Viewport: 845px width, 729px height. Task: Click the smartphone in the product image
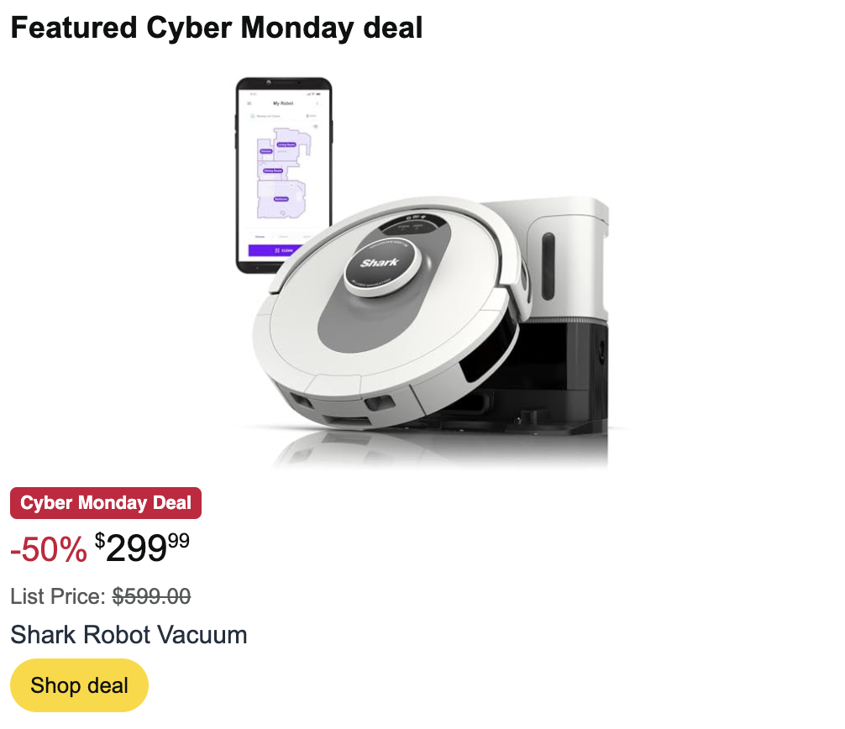tap(283, 175)
